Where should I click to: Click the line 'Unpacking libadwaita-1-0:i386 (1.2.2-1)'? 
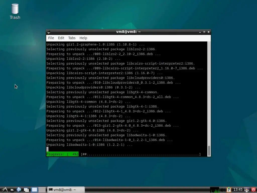coord(89,144)
